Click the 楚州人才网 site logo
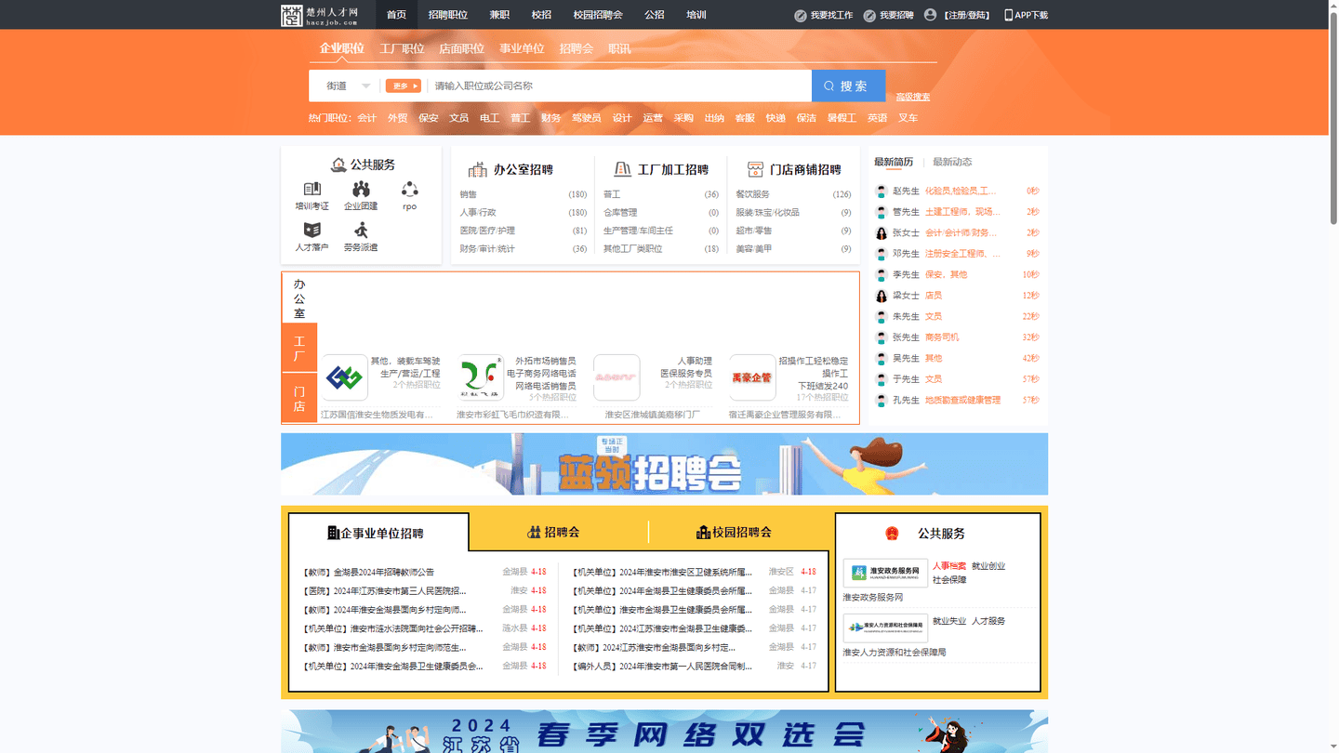The width and height of the screenshot is (1339, 753). (x=320, y=15)
